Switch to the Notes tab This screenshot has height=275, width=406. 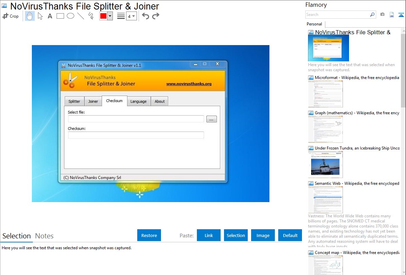44,236
